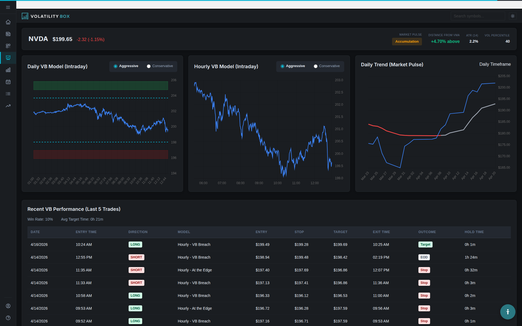Click the Target outcome badge
Viewport: 522px width, 326px height.
[x=425, y=244]
